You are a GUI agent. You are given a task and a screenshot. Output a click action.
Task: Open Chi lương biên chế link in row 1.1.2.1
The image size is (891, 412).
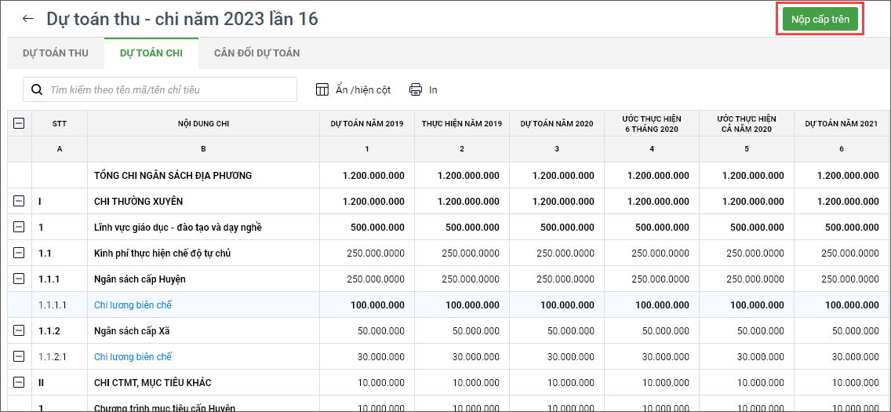tap(133, 357)
